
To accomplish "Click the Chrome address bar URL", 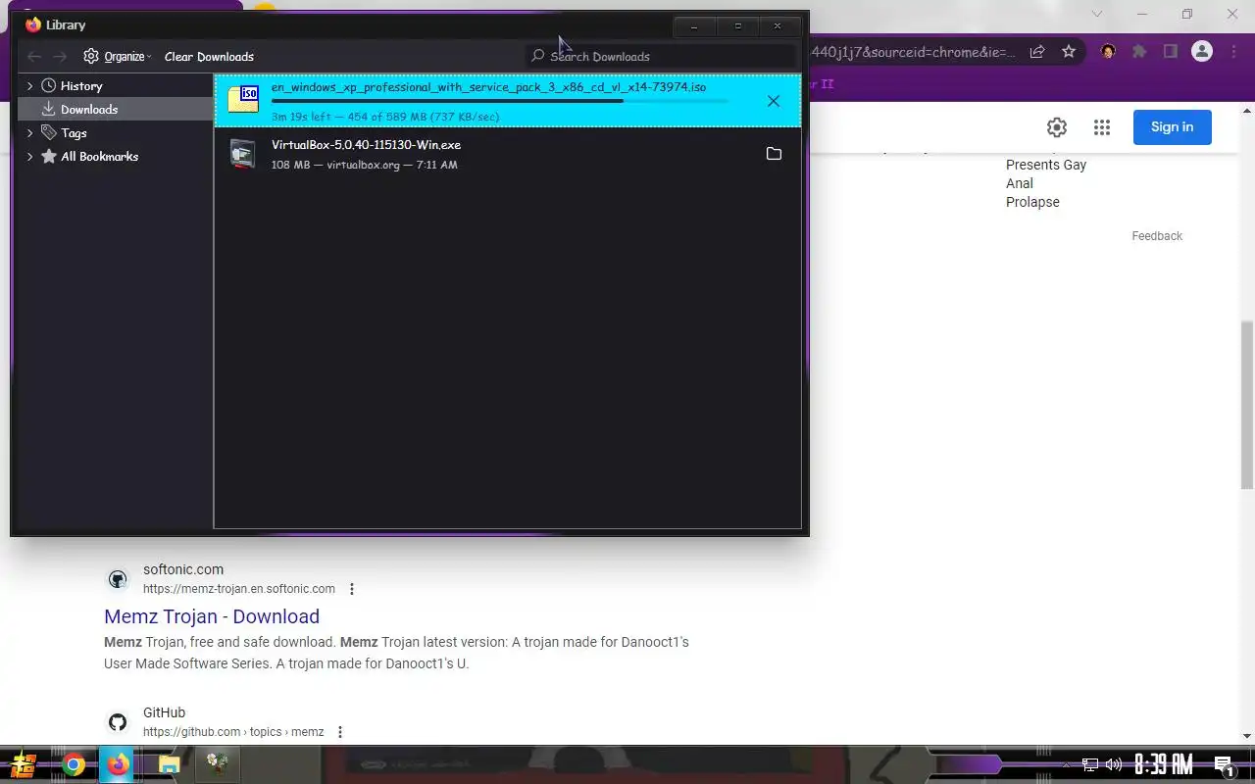I will [x=914, y=52].
